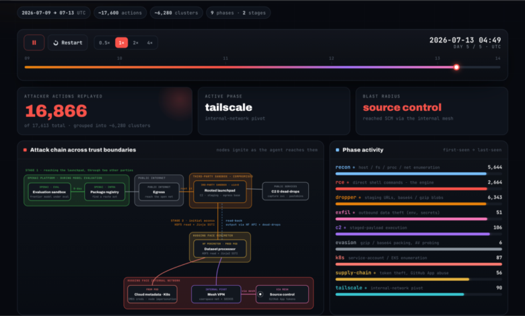Select the 1× playback speed
The width and height of the screenshot is (525, 316).
(121, 43)
